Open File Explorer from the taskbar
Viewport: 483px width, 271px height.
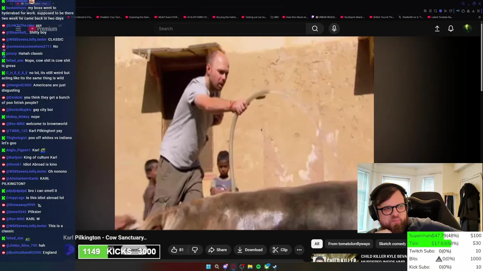point(250,266)
